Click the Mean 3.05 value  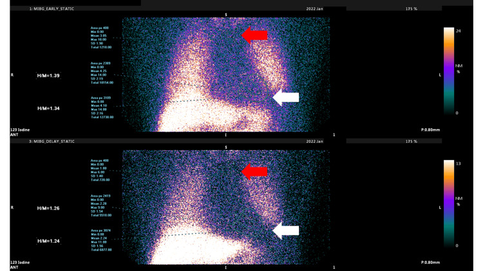[x=99, y=36]
